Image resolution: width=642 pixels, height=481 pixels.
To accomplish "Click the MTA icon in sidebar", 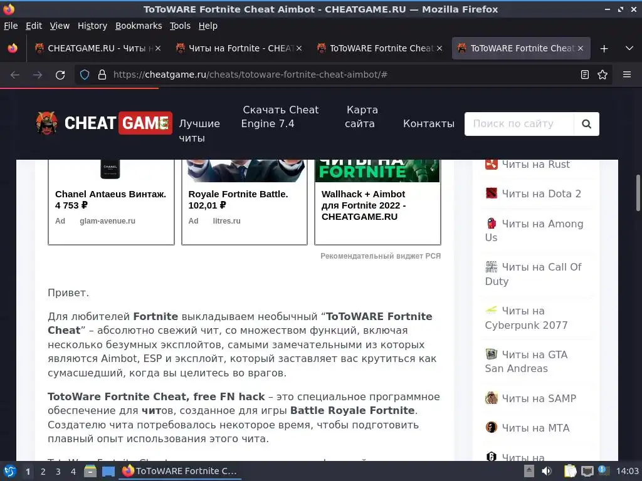I will 492,427.
